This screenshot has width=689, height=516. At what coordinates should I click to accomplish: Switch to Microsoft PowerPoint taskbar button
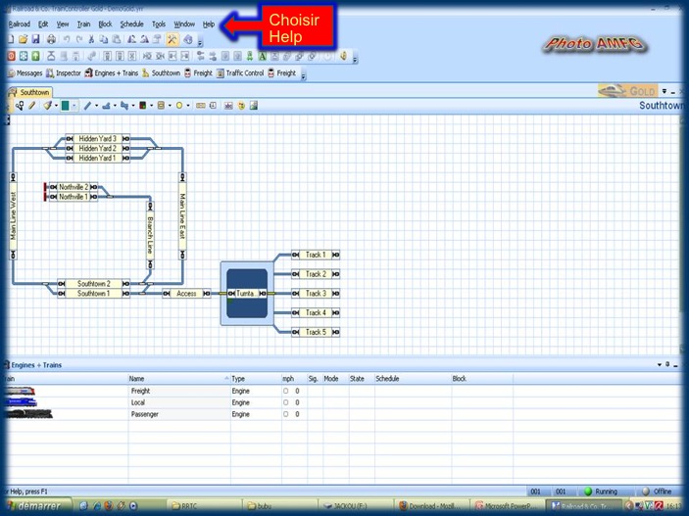[x=507, y=506]
